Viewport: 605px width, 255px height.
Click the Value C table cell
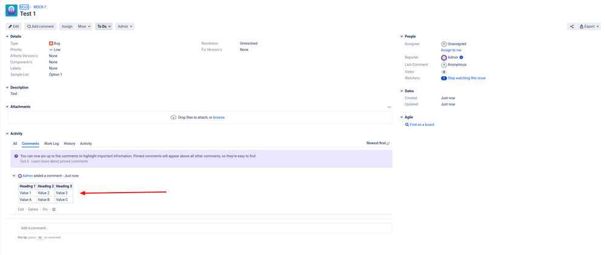(64, 200)
